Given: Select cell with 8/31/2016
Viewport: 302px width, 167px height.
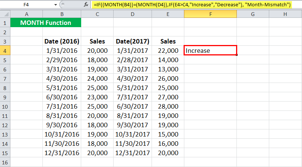Looking at the screenshot, I should click(62, 116).
